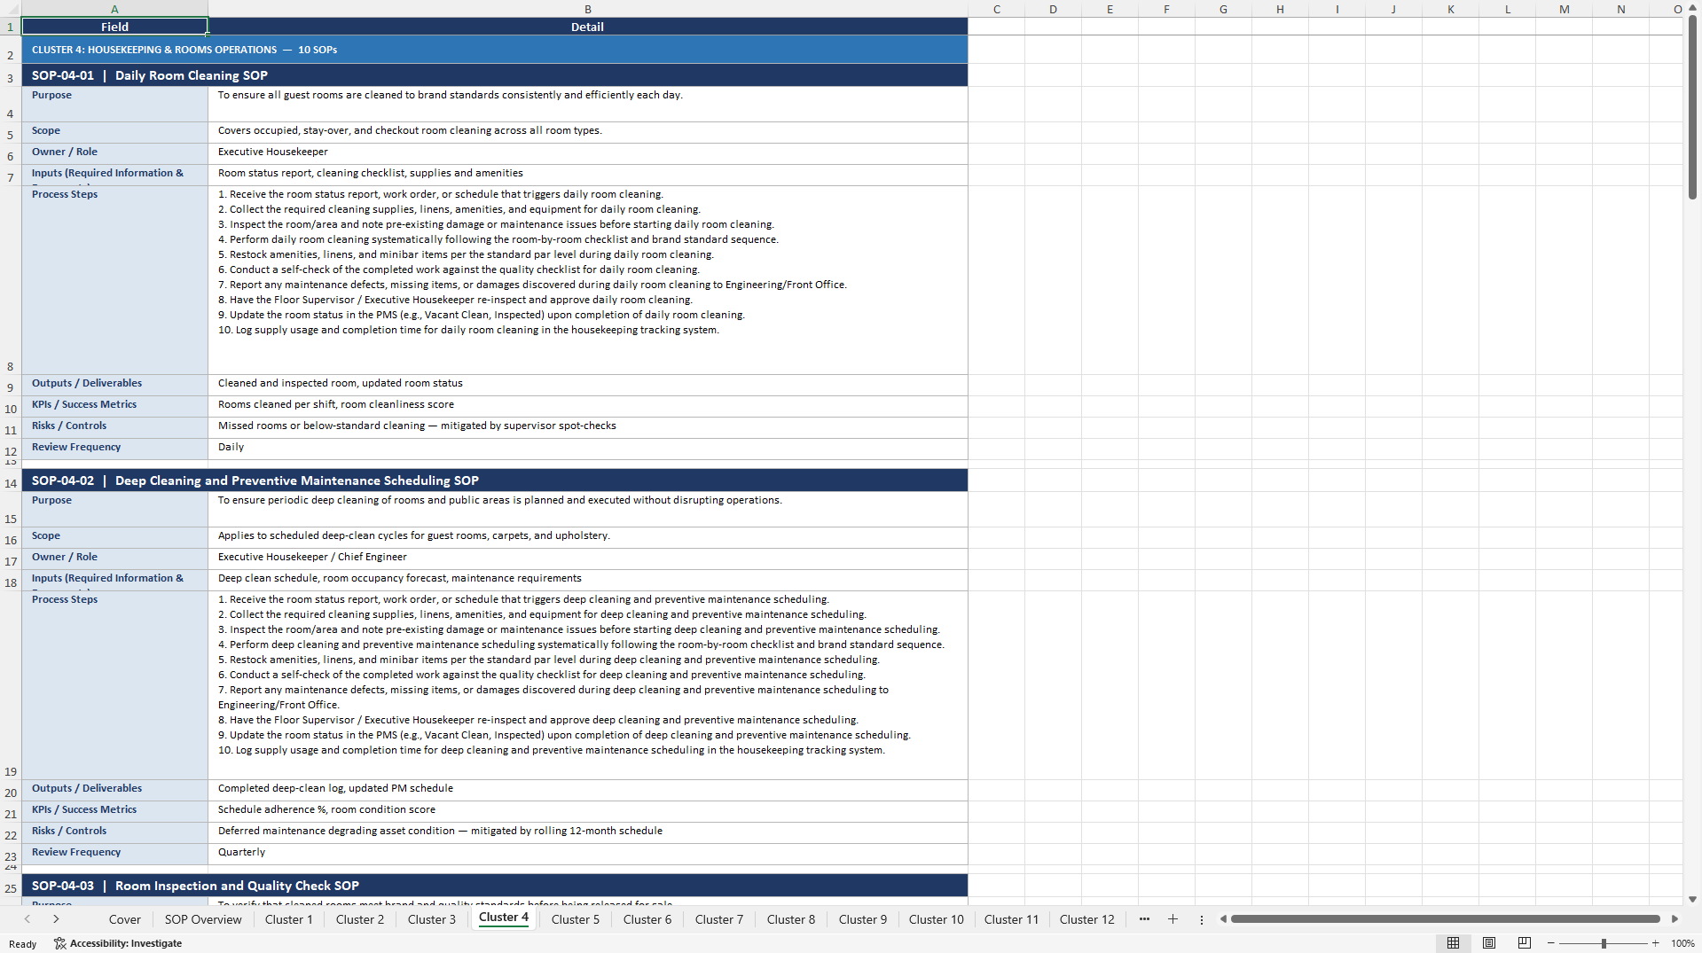Click horizontal scrollbar left arrow
Screen dimensions: 1702x953
pos(1223,919)
